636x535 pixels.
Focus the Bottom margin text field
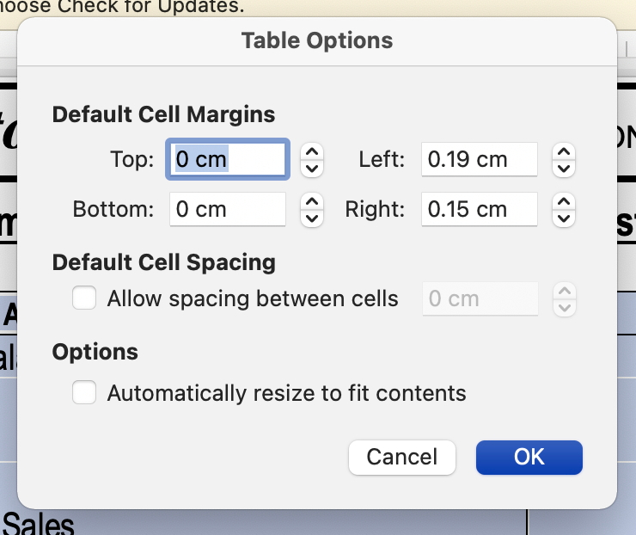coord(228,209)
